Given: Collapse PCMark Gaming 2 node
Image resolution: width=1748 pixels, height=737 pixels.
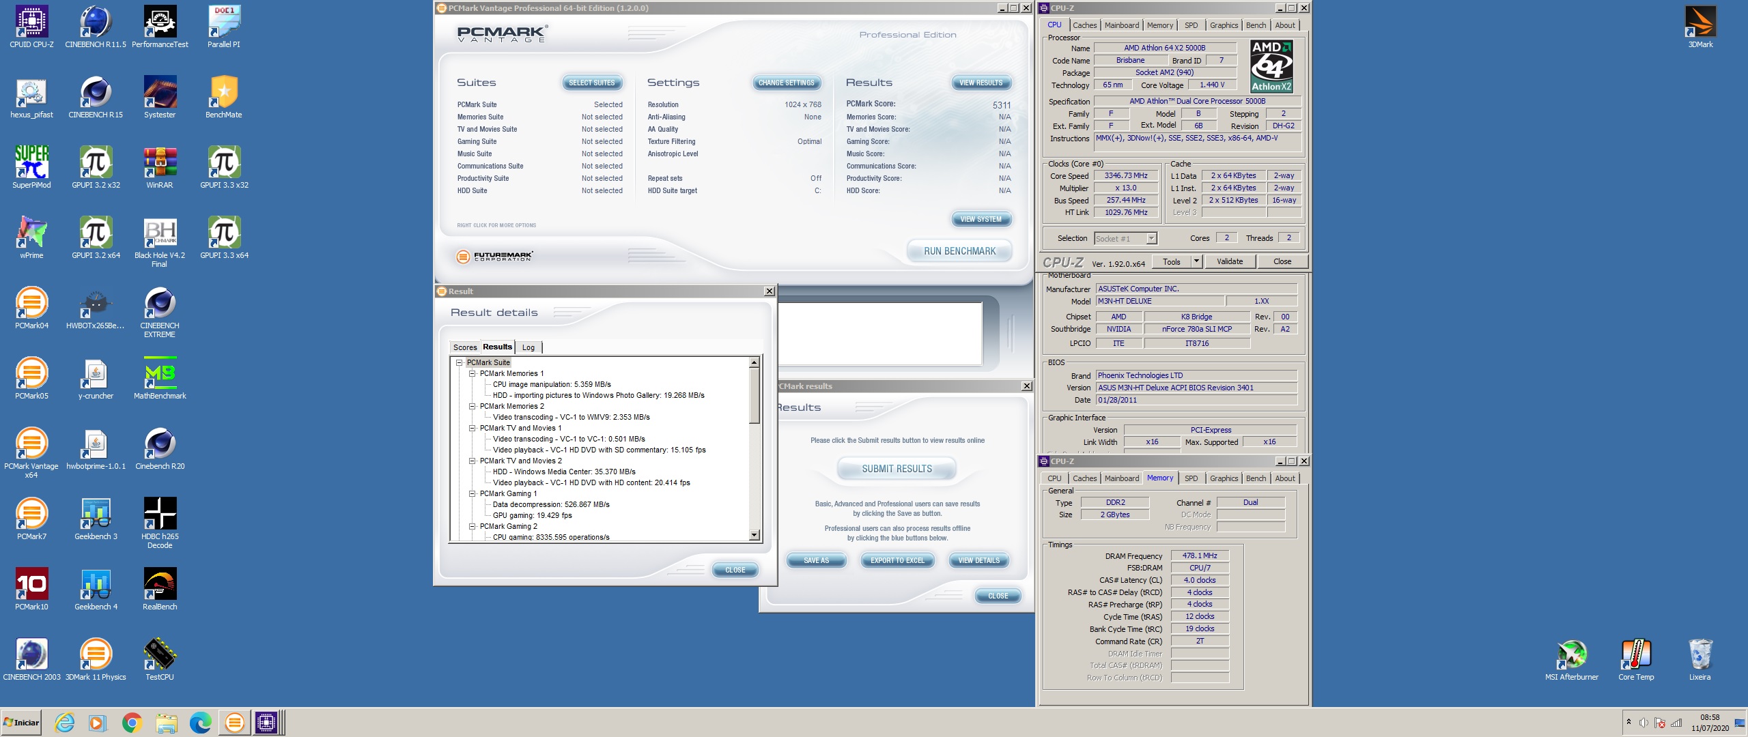Looking at the screenshot, I should [472, 527].
